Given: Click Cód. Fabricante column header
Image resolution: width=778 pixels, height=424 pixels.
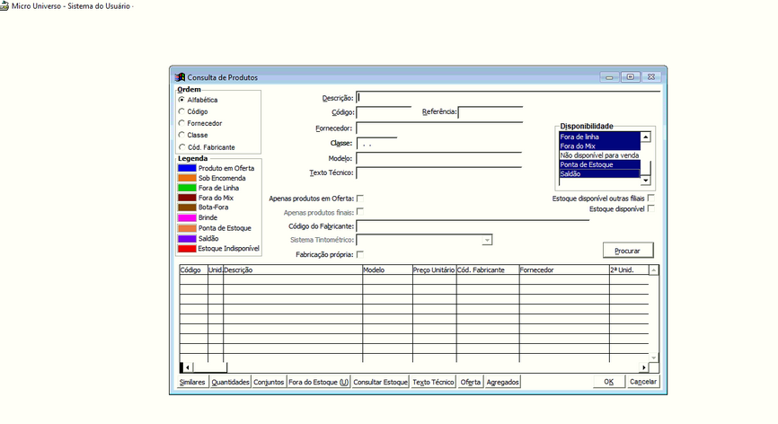Looking at the screenshot, I should (x=488, y=269).
